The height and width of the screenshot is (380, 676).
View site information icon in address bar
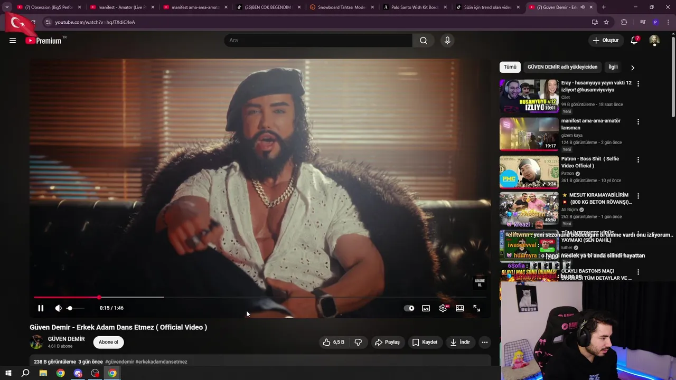click(x=48, y=22)
